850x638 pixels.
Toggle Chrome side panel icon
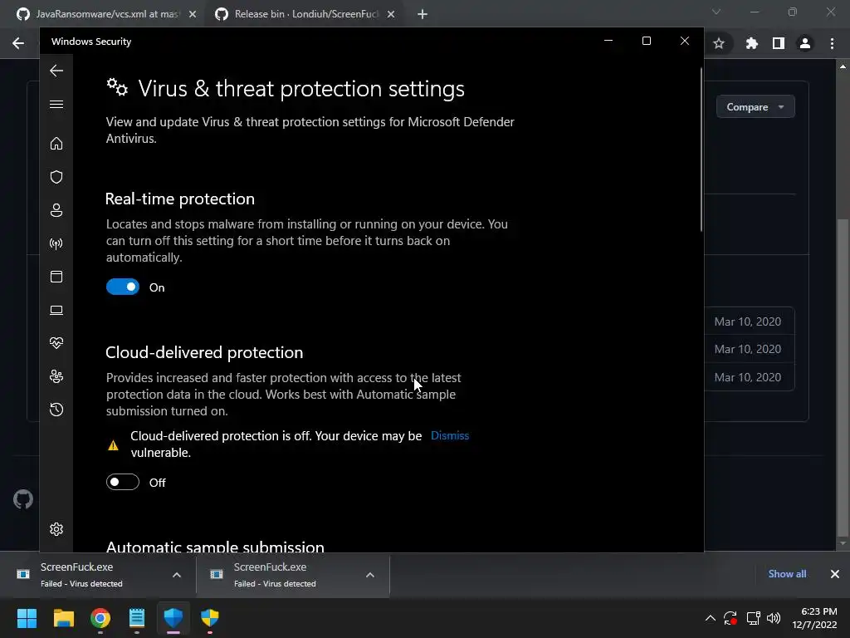tap(779, 43)
